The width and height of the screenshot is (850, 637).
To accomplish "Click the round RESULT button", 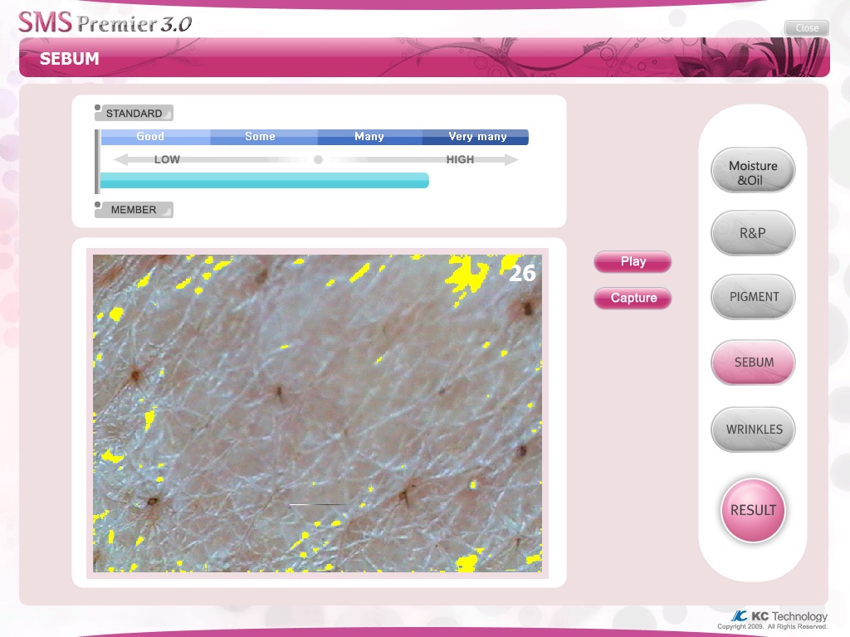I will (752, 510).
